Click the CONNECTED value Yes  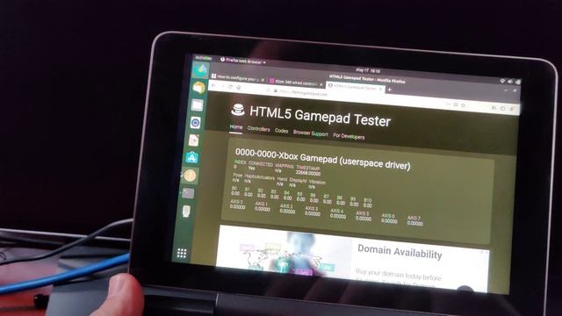(x=252, y=168)
